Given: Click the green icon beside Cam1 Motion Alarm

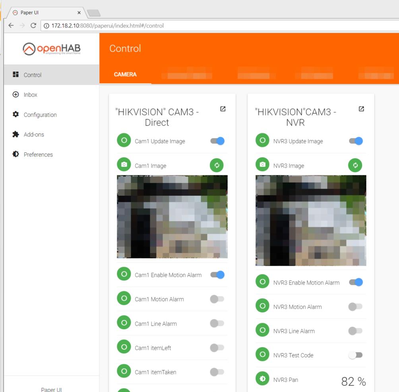Looking at the screenshot, I should point(124,298).
